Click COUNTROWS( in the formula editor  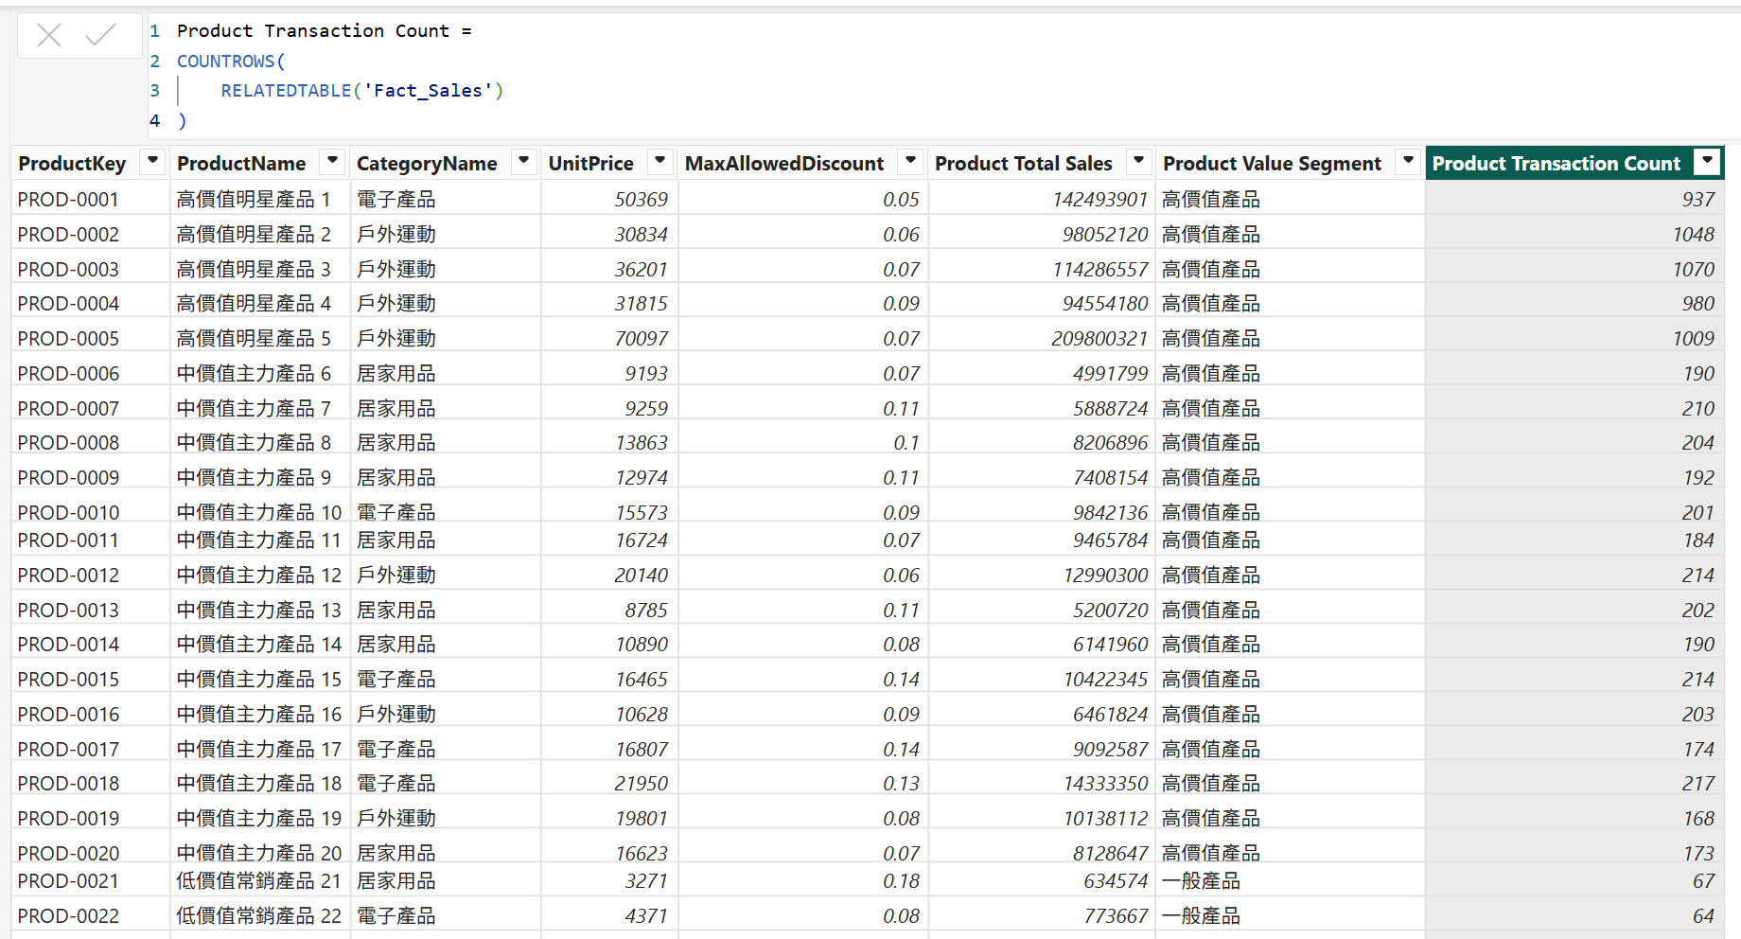pos(231,62)
